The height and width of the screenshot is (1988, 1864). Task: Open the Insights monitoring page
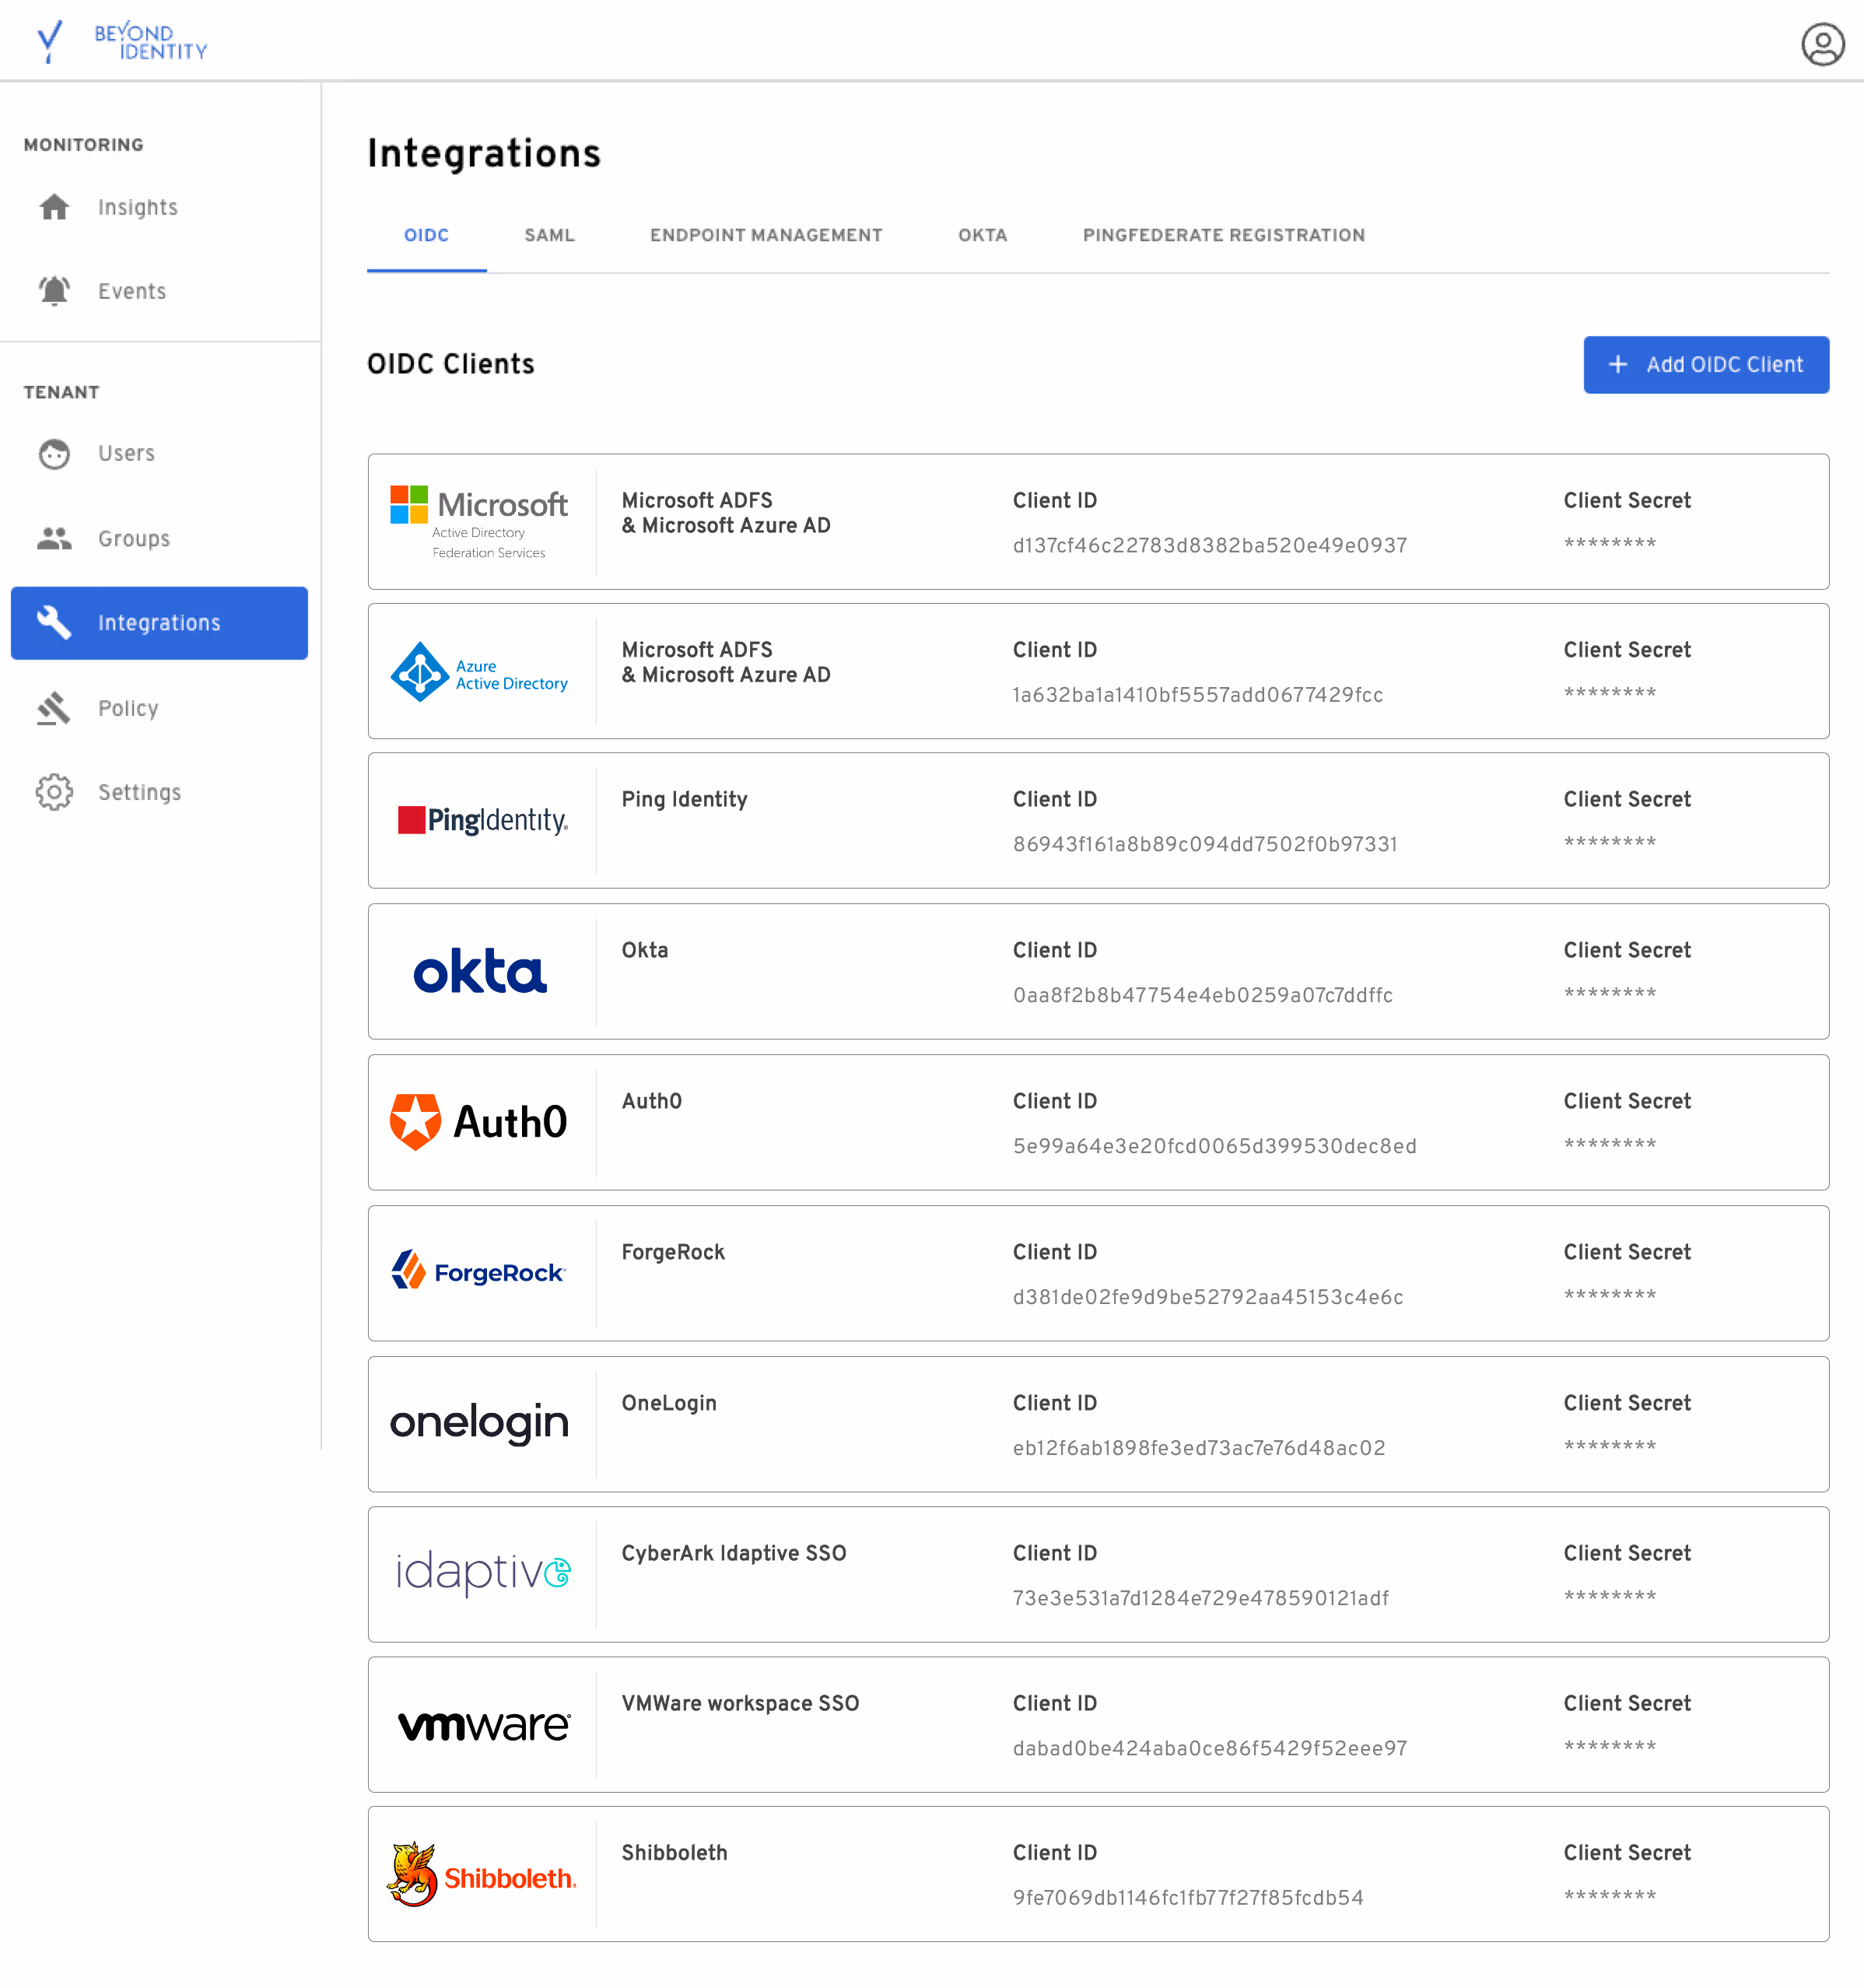[x=137, y=207]
